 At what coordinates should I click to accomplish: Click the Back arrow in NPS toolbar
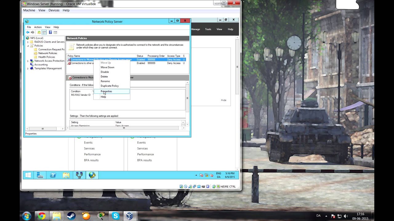28,32
